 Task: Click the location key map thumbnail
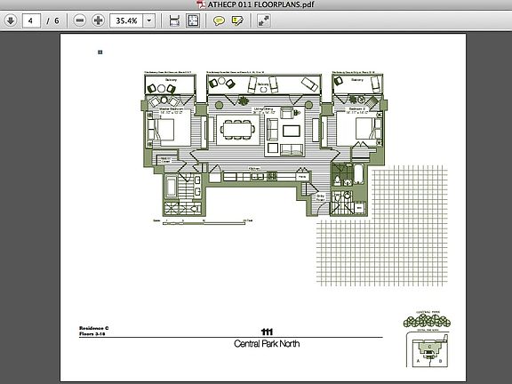[428, 349]
